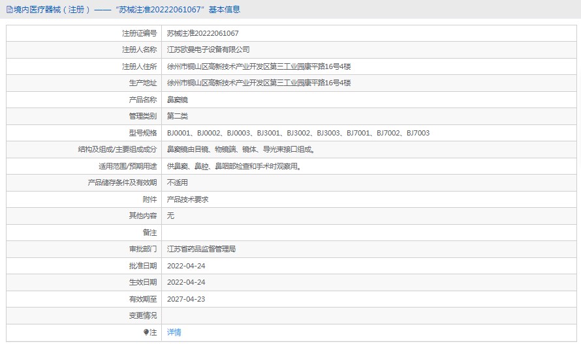This screenshot has height=344, width=581.
Task: Click the 生效日期 value 2022-04-24
Action: [186, 282]
